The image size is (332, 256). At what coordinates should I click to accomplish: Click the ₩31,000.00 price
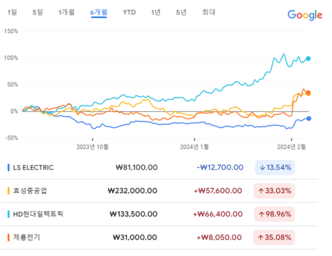[135, 238]
